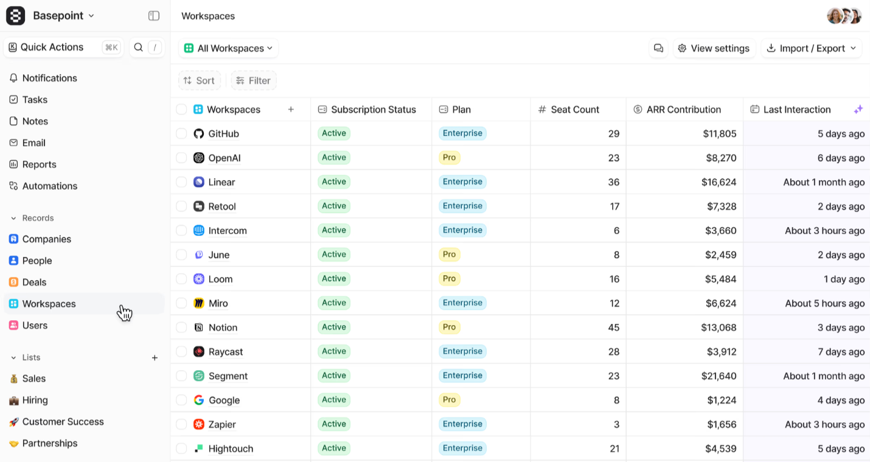The image size is (870, 462).
Task: Click the Companies record icon
Action: 13,239
